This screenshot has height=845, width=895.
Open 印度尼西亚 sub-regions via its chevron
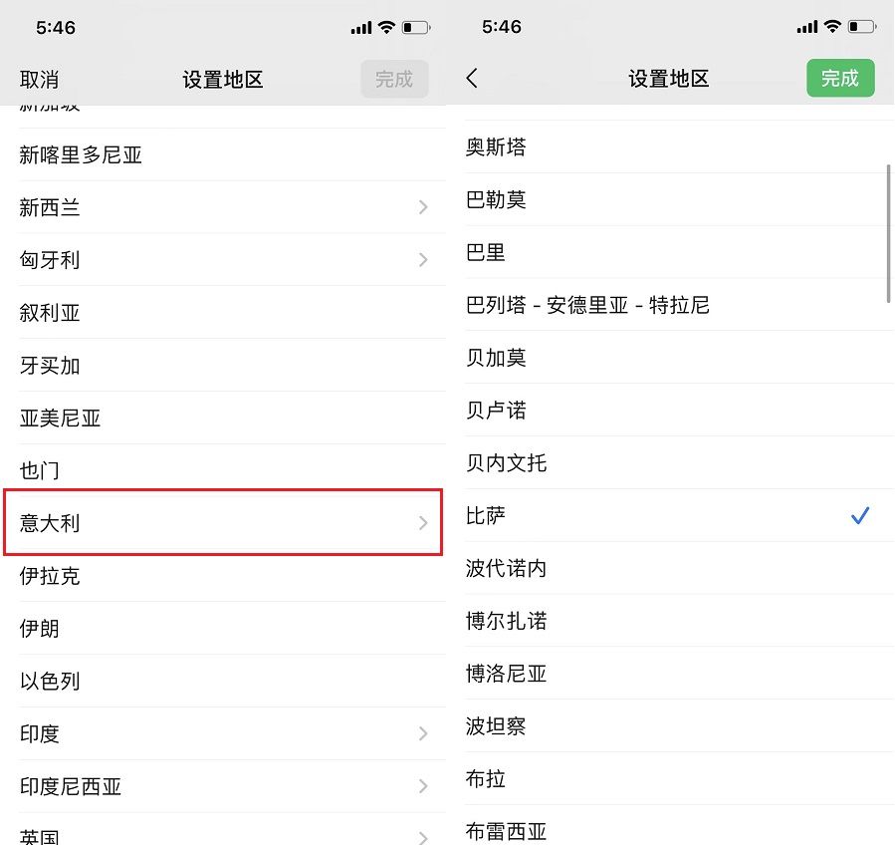tap(423, 787)
